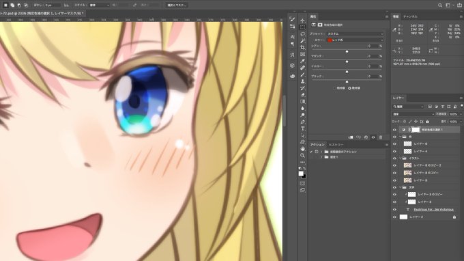Viewport: 464px width, 261px height.
Task: Hide the レイヤー 2 locked bottom layer
Action: tap(394, 217)
